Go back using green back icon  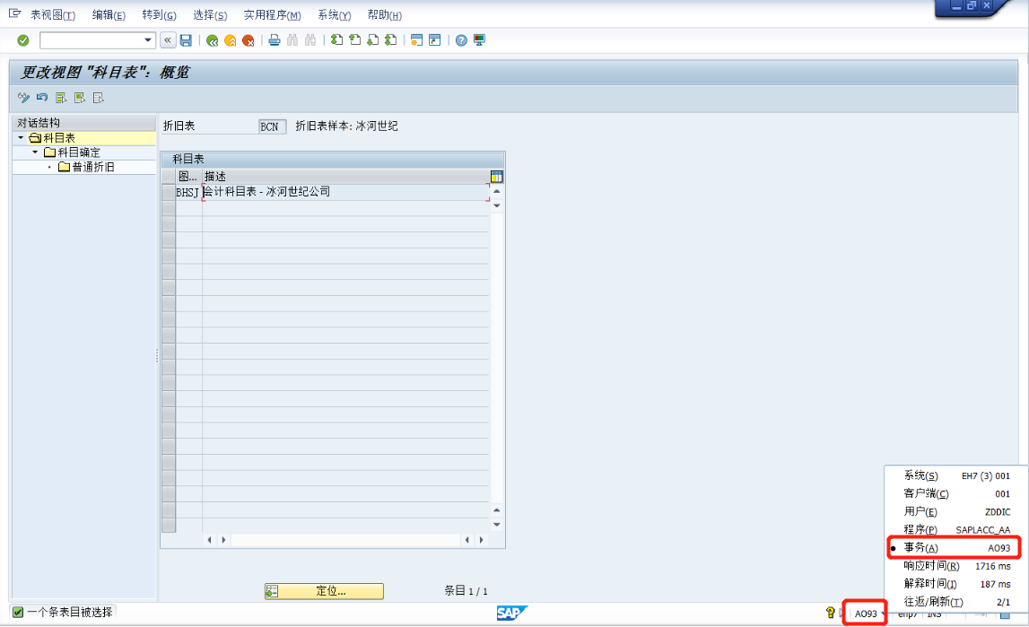pyautogui.click(x=212, y=40)
